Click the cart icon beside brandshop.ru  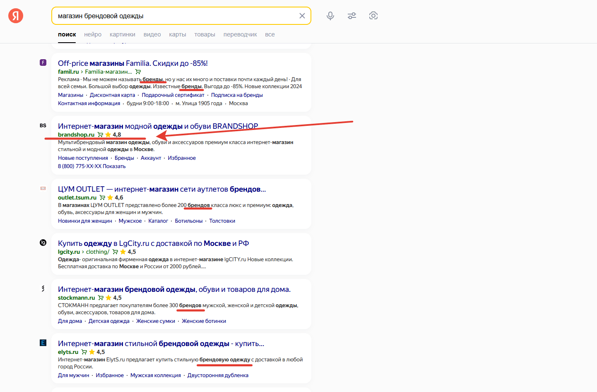[x=100, y=135]
